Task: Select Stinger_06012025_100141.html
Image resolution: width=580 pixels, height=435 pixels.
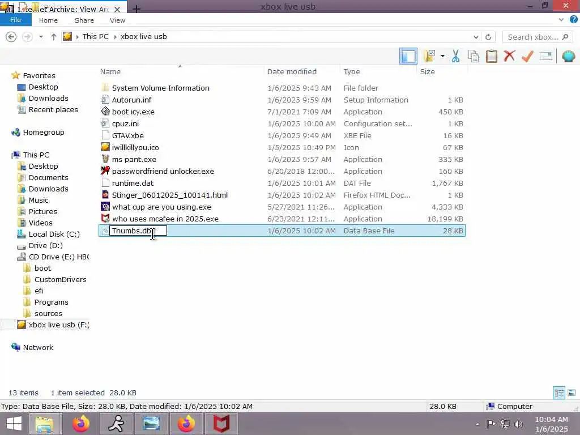Action: click(170, 195)
